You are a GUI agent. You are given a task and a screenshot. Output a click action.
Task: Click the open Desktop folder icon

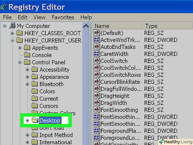[35, 120]
